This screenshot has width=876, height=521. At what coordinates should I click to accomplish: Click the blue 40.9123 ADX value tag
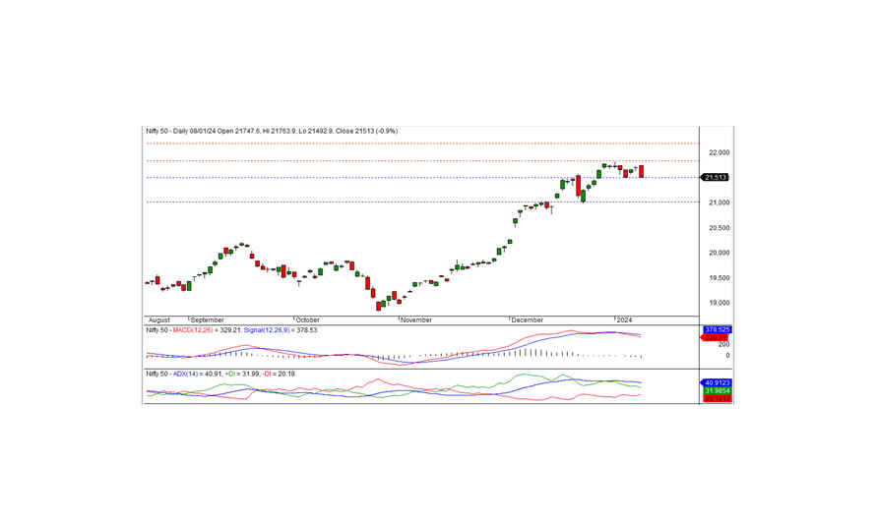click(x=715, y=381)
